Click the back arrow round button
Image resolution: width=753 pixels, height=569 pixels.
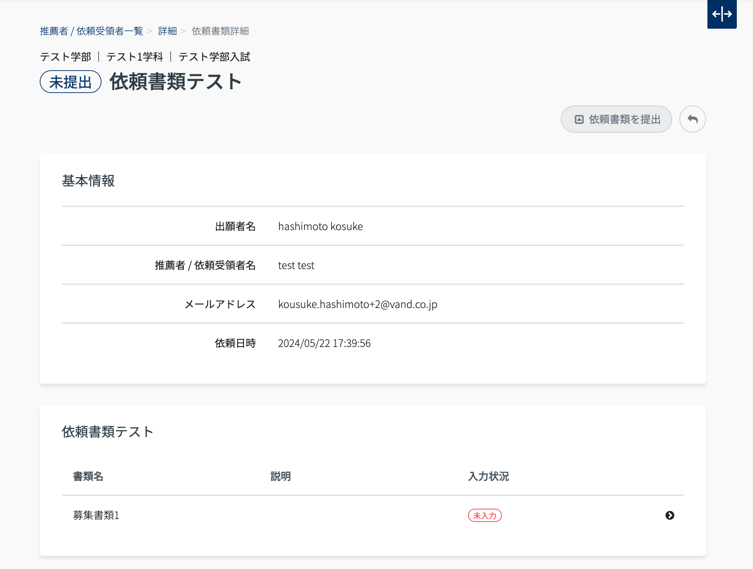[692, 119]
